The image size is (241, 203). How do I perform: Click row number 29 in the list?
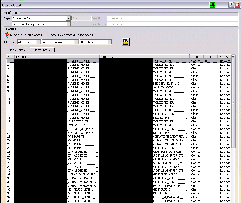coord(9,167)
